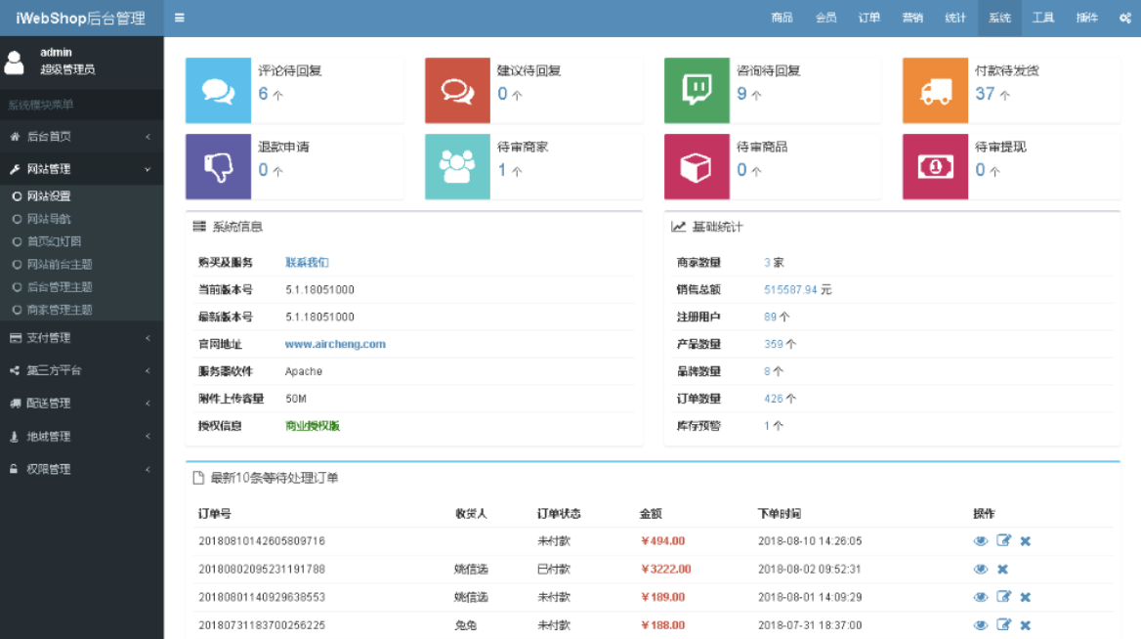This screenshot has height=639, width=1141.
Task: Click the 6 pending comments count
Action: pos(264,94)
